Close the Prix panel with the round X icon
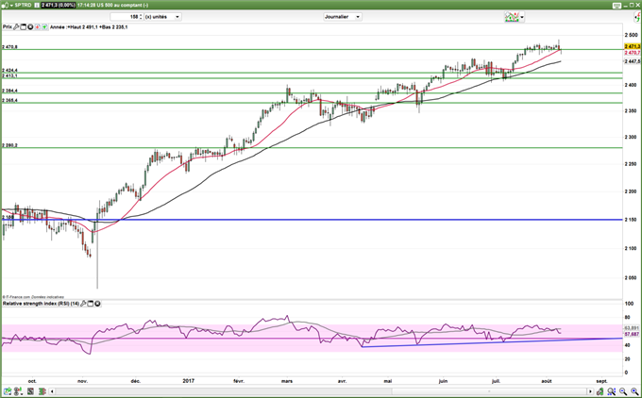Viewport: 642px width, 398px height. click(30, 27)
